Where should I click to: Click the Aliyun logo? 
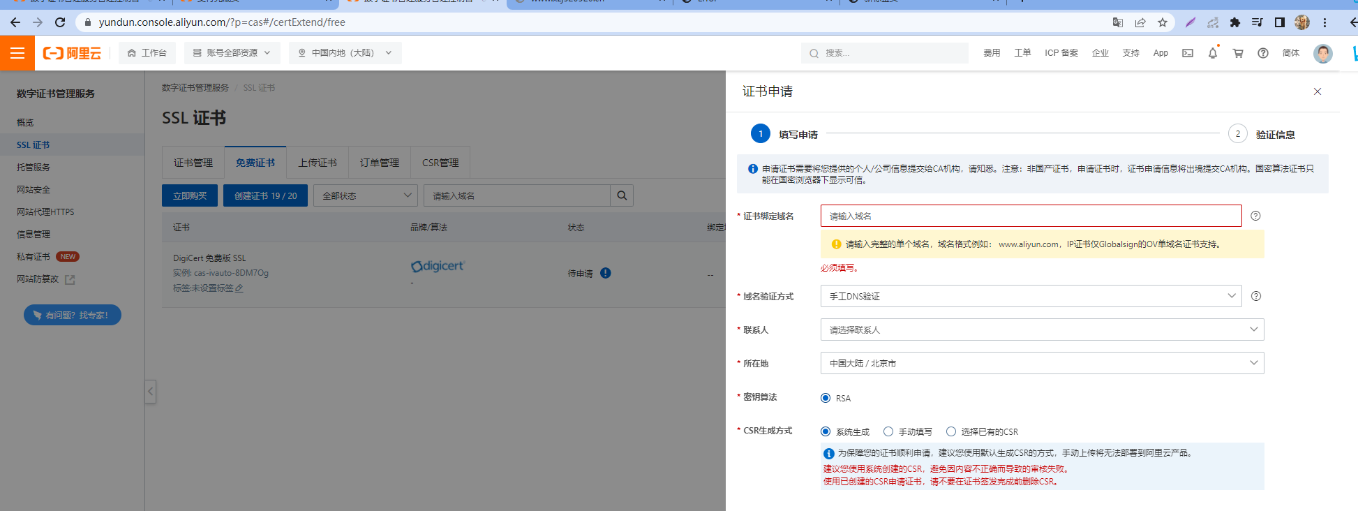(x=72, y=53)
